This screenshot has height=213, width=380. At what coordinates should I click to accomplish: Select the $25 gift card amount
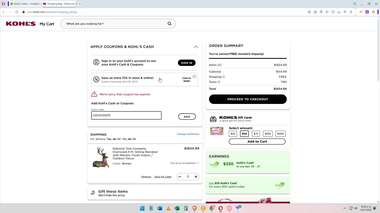(233, 134)
